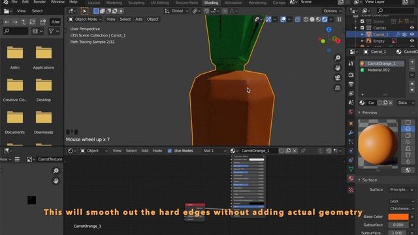This screenshot has width=418, height=235.
Task: Set preview to flat plane shape
Action: (408, 122)
